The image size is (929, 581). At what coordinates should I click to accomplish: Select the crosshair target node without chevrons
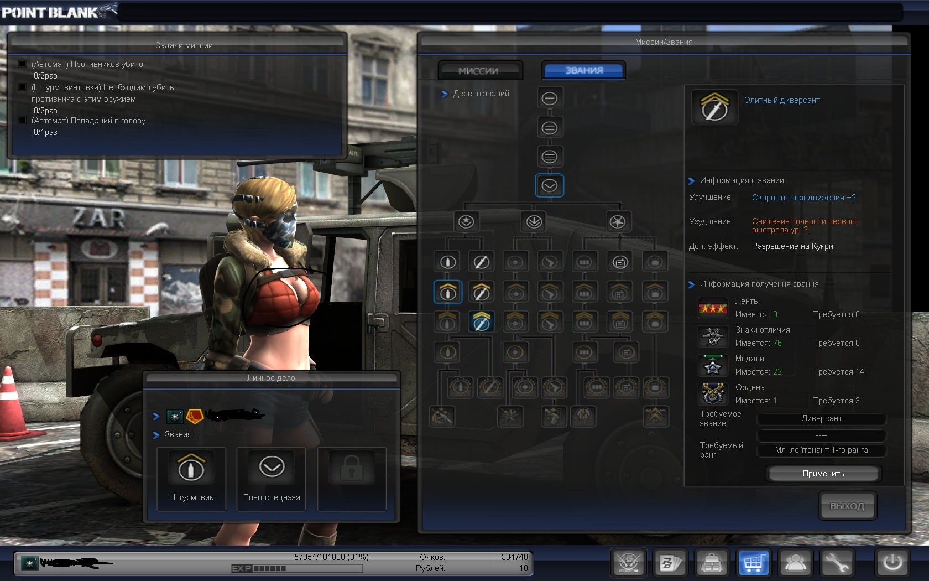click(515, 262)
